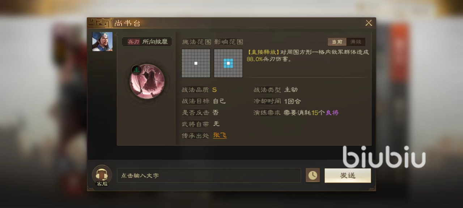
Task: Open the message history clock icon
Action: pyautogui.click(x=313, y=175)
